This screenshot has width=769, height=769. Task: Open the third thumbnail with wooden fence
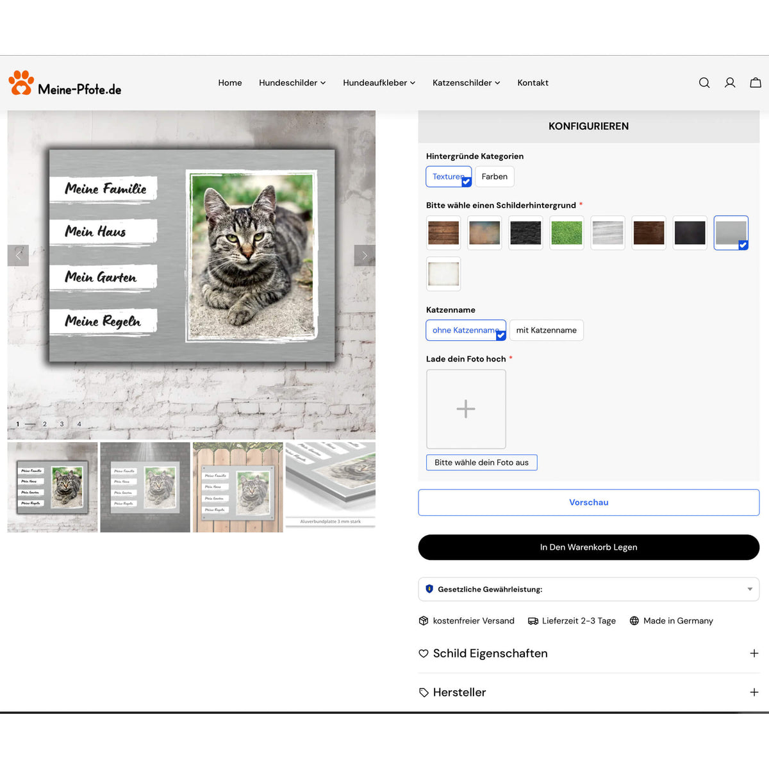pyautogui.click(x=238, y=487)
